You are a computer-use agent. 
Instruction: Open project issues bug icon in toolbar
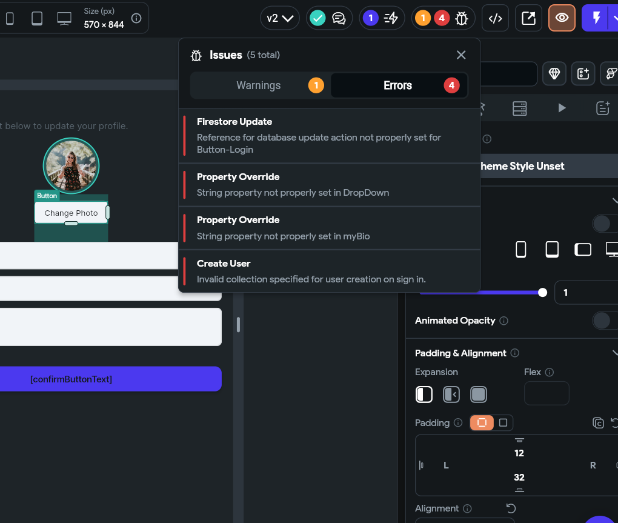point(462,18)
